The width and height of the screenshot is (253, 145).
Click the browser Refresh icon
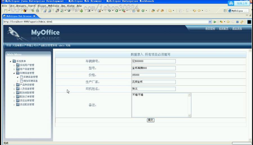pos(242,22)
